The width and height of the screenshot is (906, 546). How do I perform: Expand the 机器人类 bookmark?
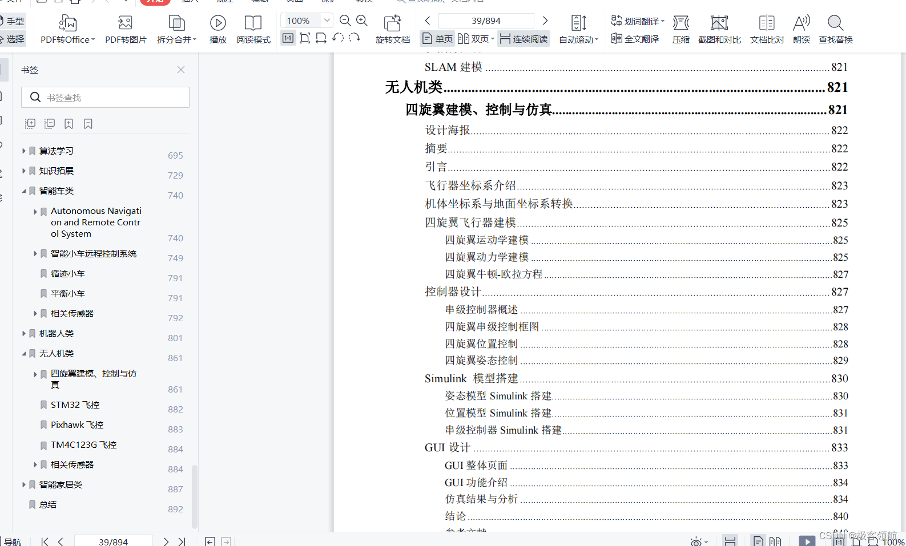[x=24, y=333]
